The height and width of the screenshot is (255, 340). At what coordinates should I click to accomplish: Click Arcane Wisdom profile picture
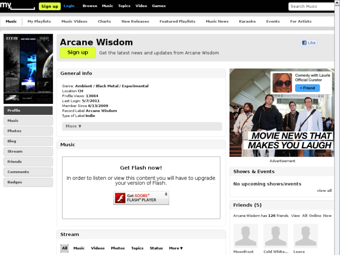pyautogui.click(x=28, y=69)
